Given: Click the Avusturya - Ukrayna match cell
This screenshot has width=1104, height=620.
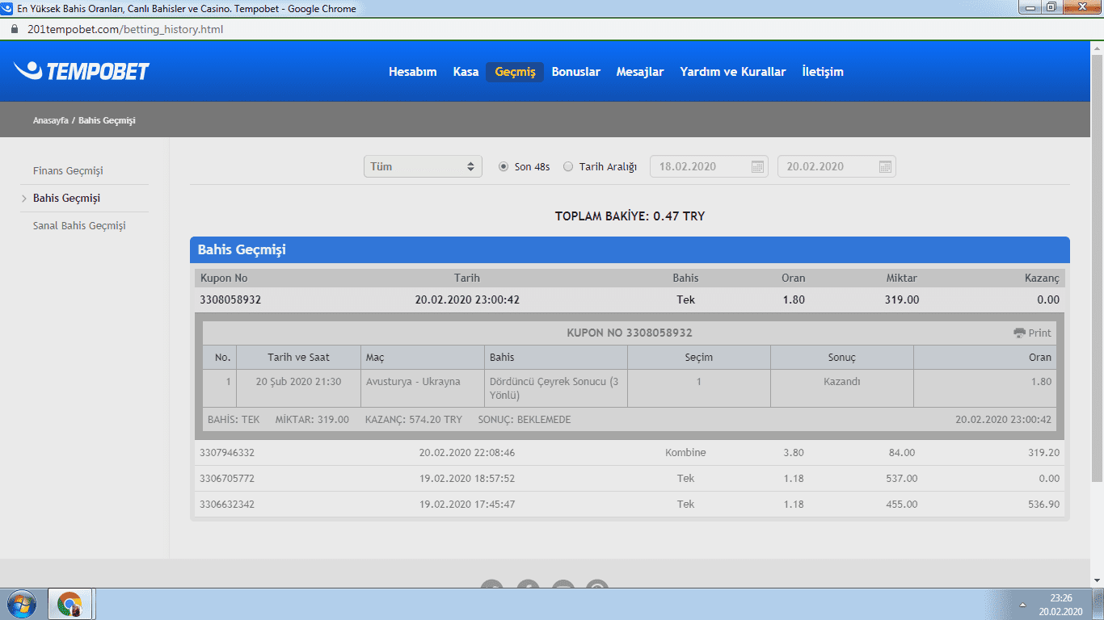Looking at the screenshot, I should (x=422, y=388).
